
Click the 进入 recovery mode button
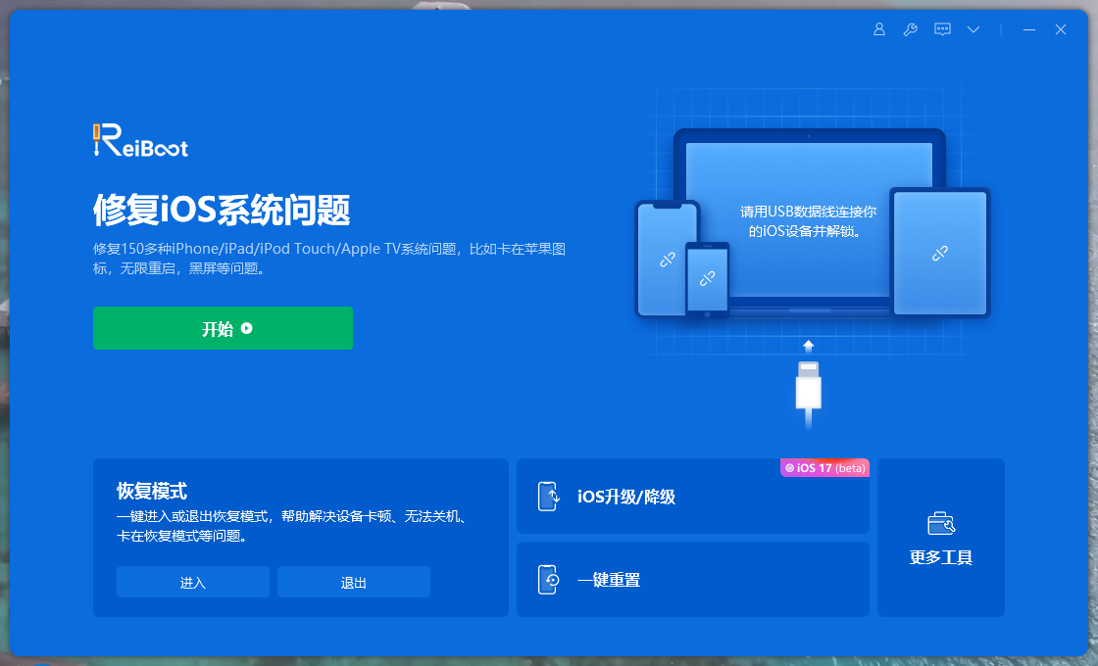coord(192,582)
